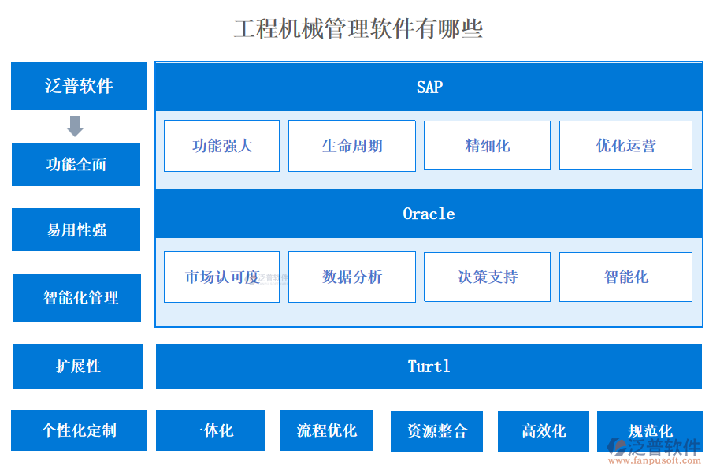
Task: Select the 流程优化 box
Action: point(326,430)
